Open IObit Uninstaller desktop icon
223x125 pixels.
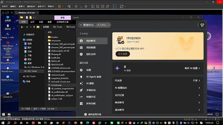(8, 54)
